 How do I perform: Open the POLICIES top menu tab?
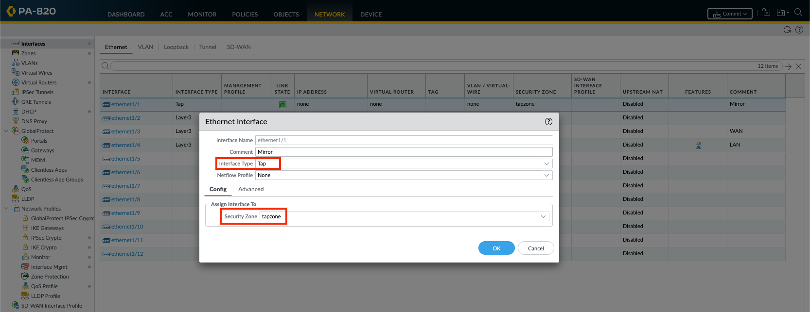pos(245,14)
